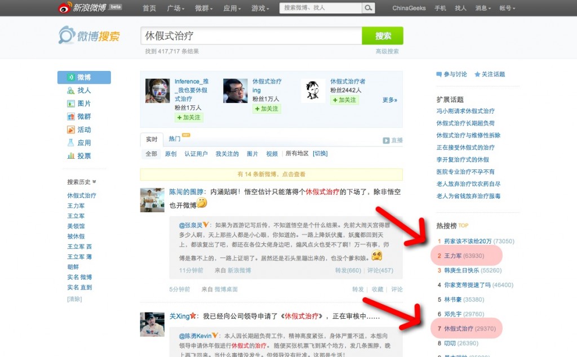Click the magnifier icon in top search box
The width and height of the screenshot is (577, 357).
point(369,8)
